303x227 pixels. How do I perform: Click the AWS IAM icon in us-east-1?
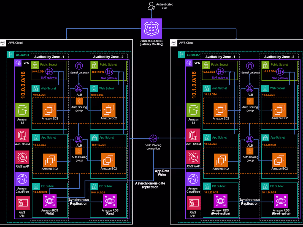pyautogui.click(x=22, y=203)
